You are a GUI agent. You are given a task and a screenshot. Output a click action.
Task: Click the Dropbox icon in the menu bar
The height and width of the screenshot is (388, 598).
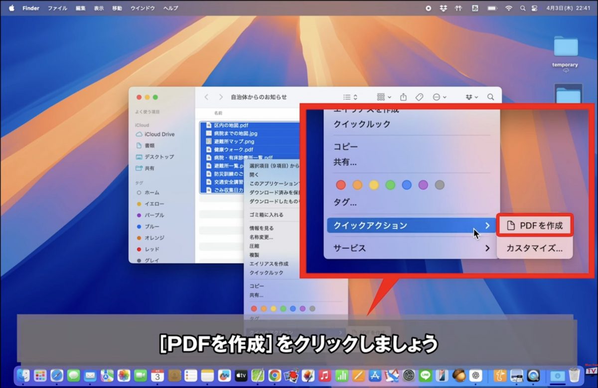[x=444, y=8]
